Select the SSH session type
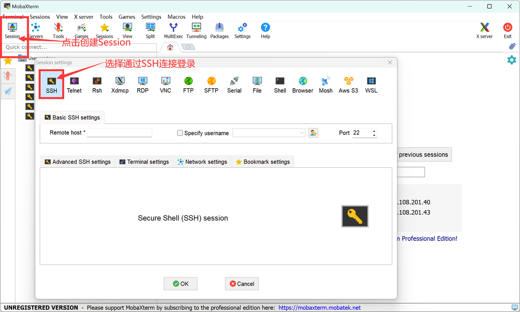The width and height of the screenshot is (520, 312). click(52, 84)
